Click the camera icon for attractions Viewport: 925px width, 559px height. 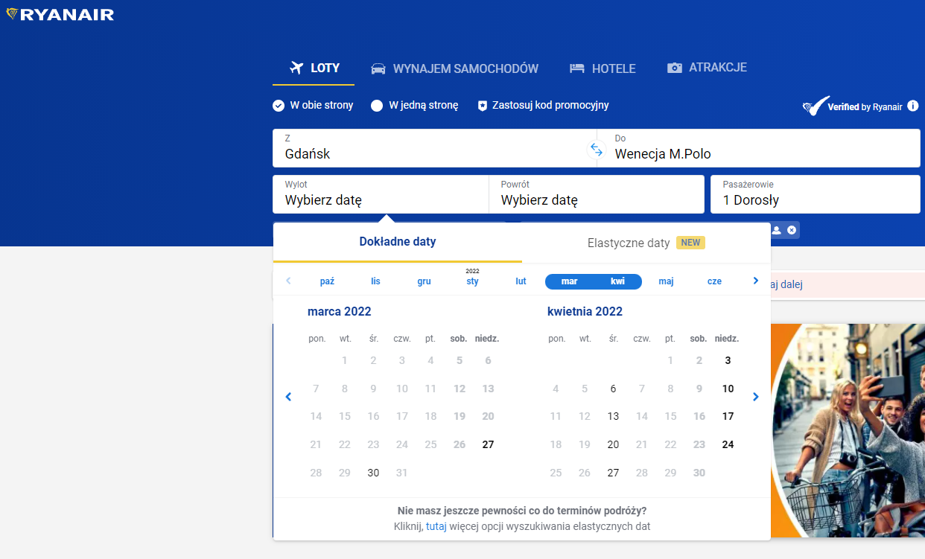point(675,68)
